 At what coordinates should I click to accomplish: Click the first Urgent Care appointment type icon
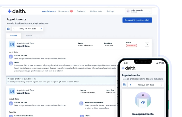point(12,45)
